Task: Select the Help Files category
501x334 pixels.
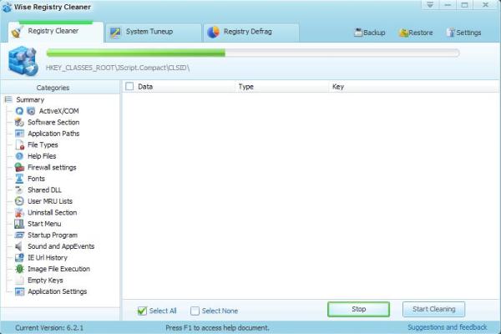Action: tap(42, 156)
